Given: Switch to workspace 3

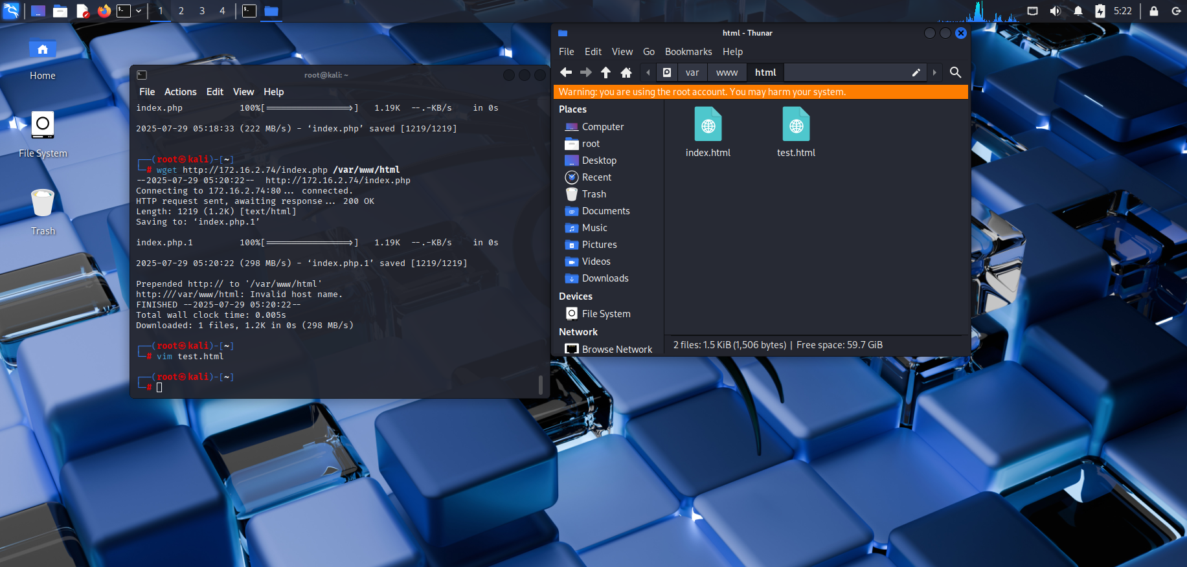Looking at the screenshot, I should click(202, 11).
